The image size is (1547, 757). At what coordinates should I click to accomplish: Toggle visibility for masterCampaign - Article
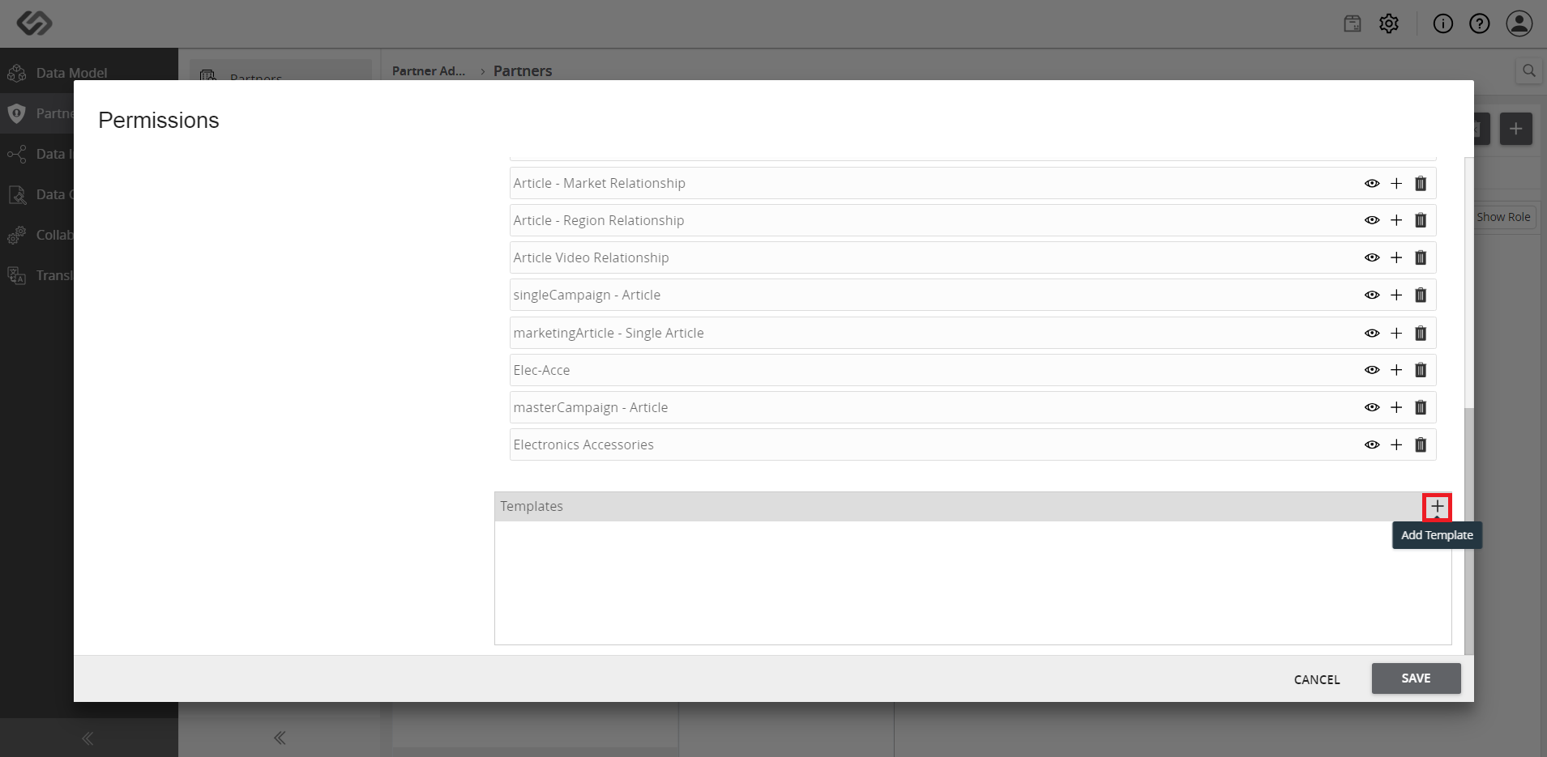click(1372, 408)
